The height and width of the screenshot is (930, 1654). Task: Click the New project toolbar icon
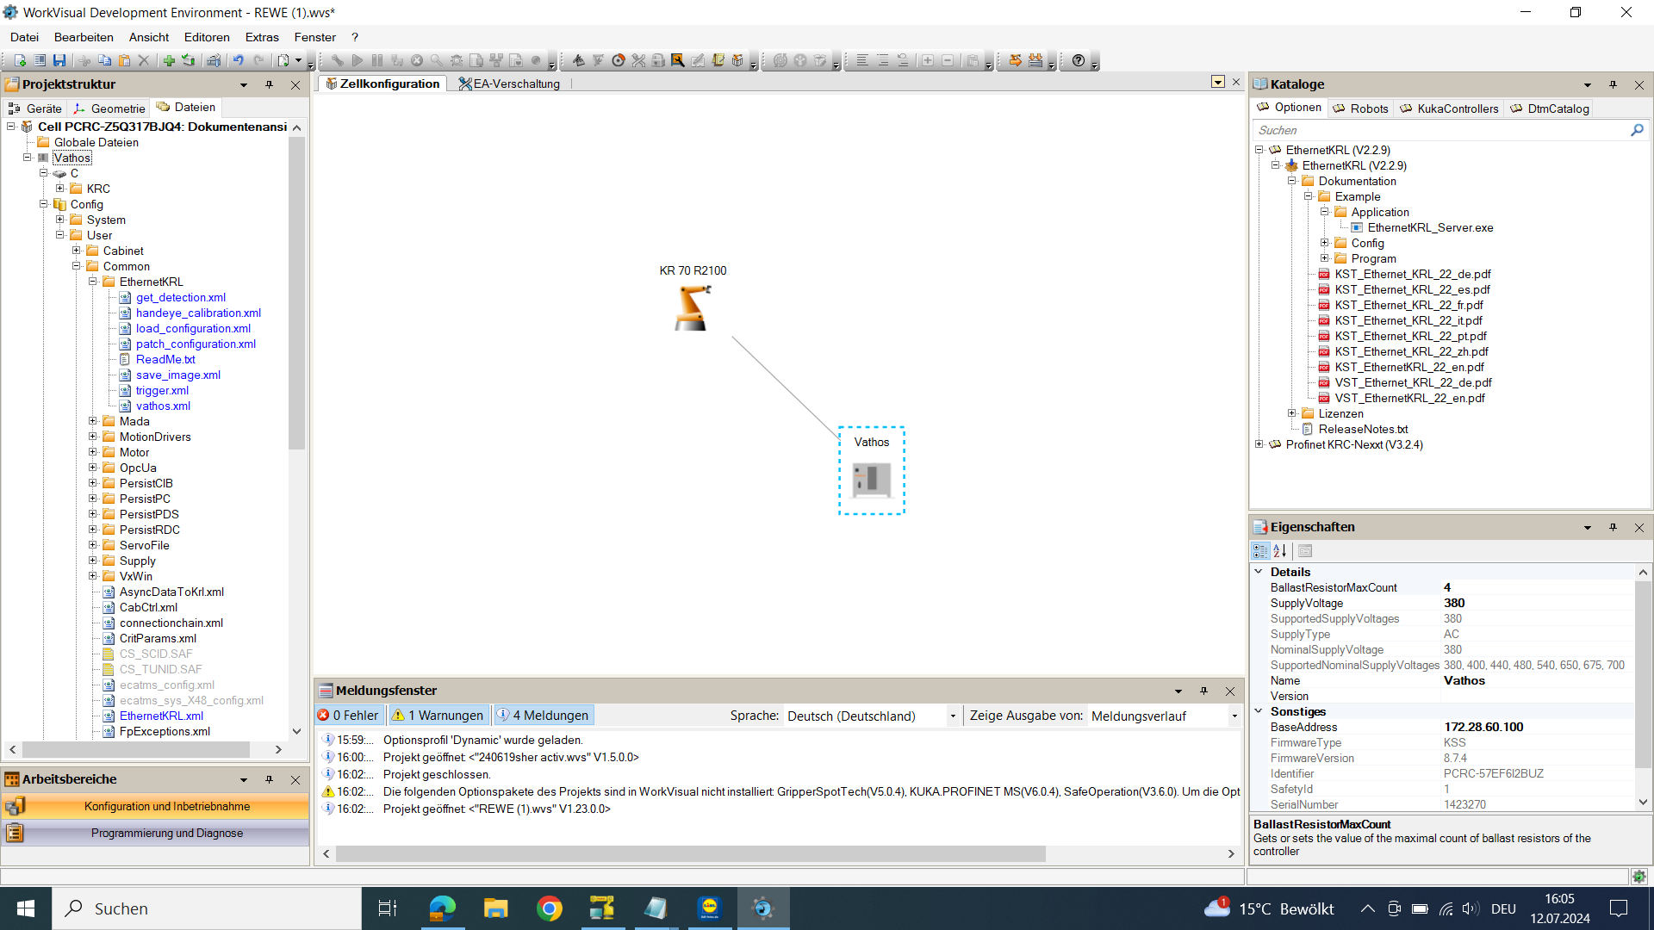click(x=20, y=61)
